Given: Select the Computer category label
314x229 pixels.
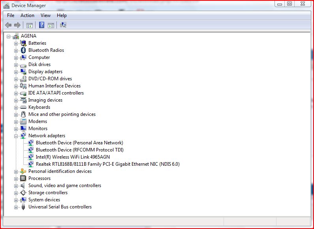Looking at the screenshot, I should click(39, 57).
